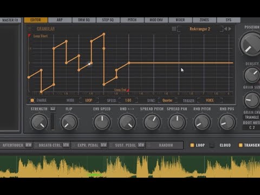Click the DENSITY knob
This screenshot has height=195, width=260.
pos(252,75)
